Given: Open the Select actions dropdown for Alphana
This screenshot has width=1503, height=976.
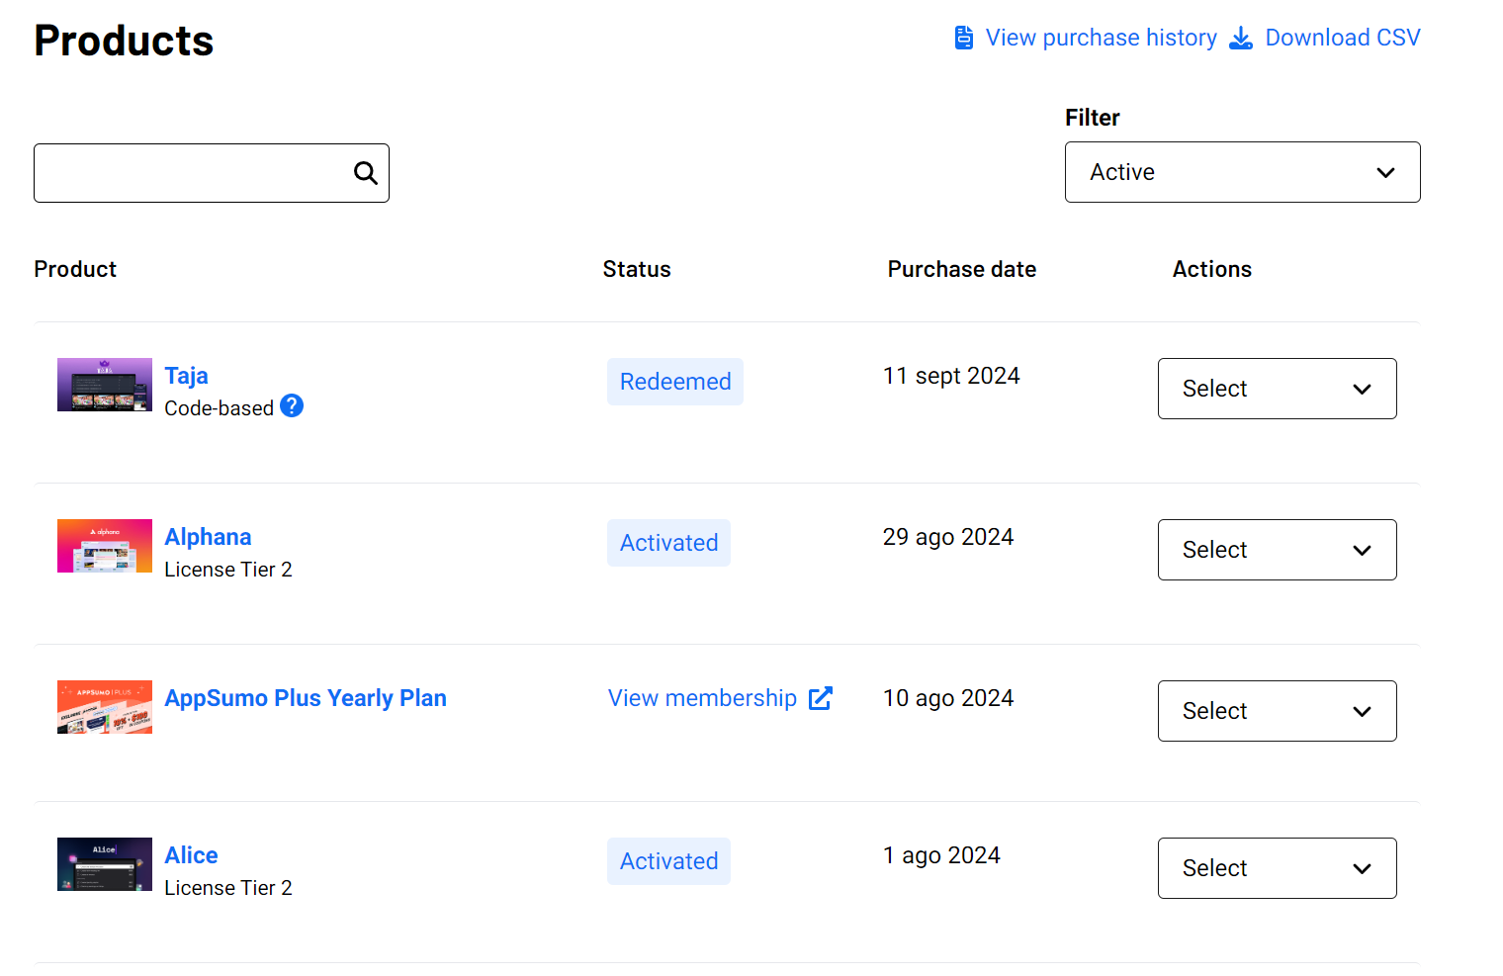Looking at the screenshot, I should (1277, 550).
